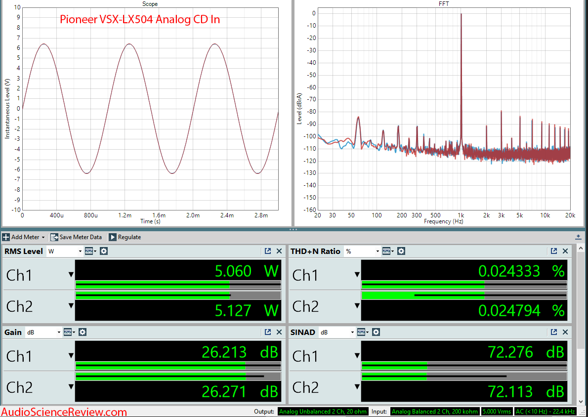This screenshot has width=588, height=417.
Task: Click the output setting 'Analog Unbalanced 2 Ch, 20 ohm'
Action: point(323,412)
